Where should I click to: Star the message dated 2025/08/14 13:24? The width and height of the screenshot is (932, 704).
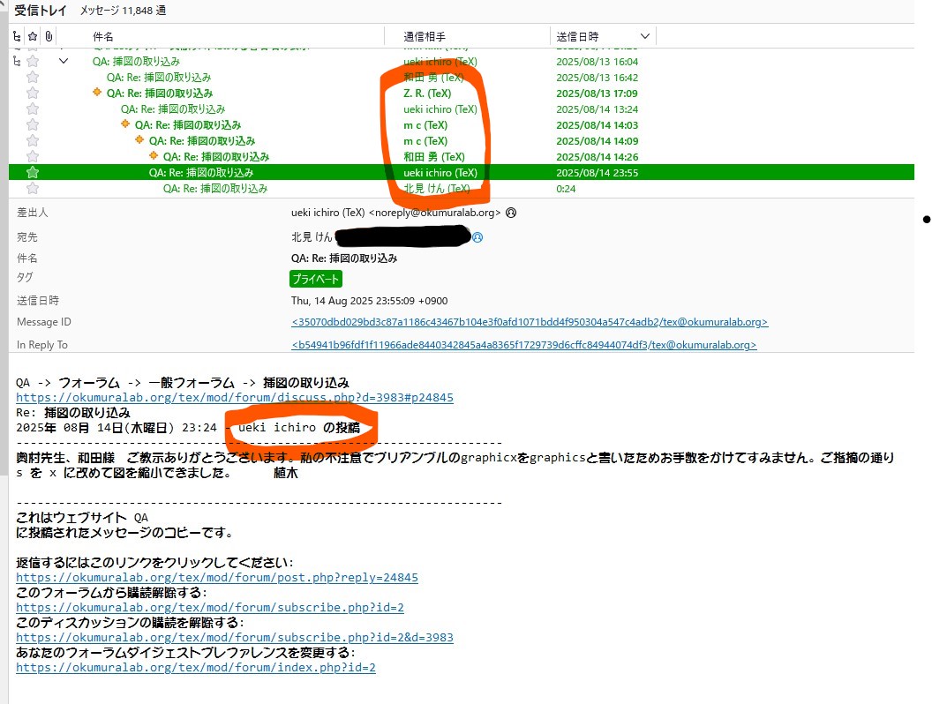(x=33, y=109)
